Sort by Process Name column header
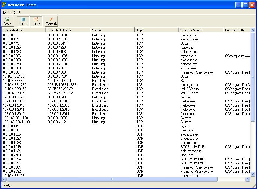Image resolution: width=257 pixels, height=189 pixels. (201, 30)
